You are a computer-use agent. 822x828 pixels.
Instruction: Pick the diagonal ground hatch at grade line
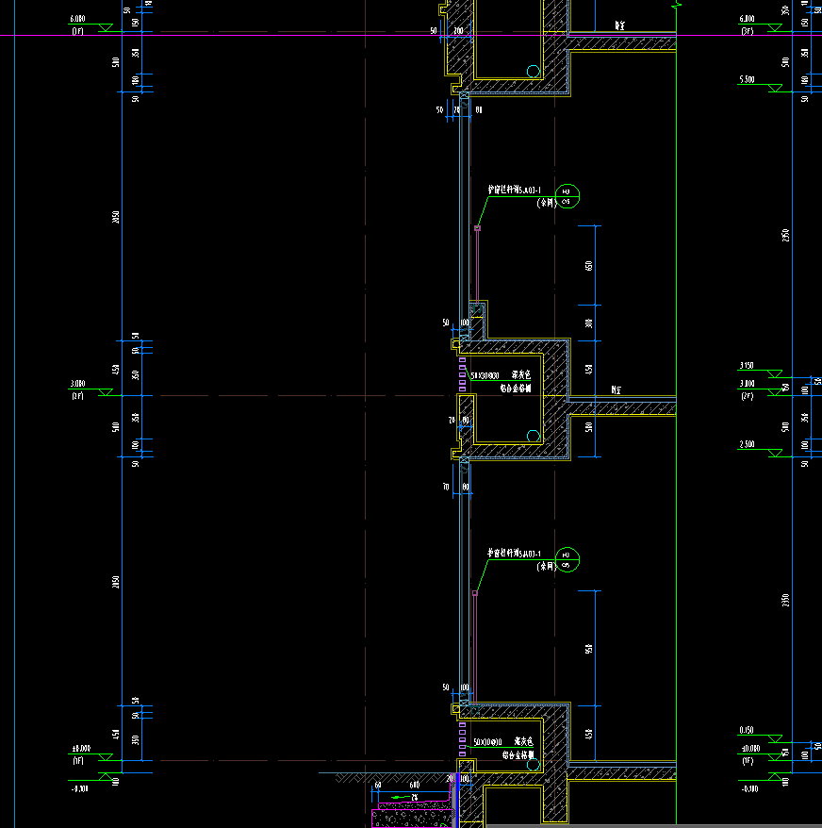[x=393, y=778]
